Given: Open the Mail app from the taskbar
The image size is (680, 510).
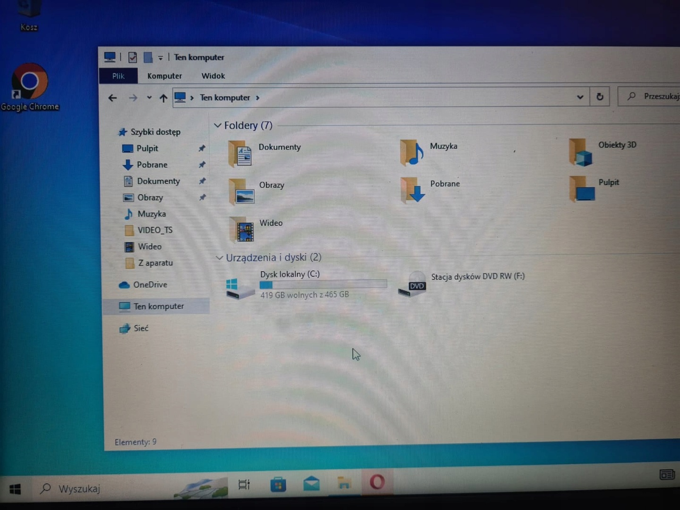Looking at the screenshot, I should tap(311, 484).
